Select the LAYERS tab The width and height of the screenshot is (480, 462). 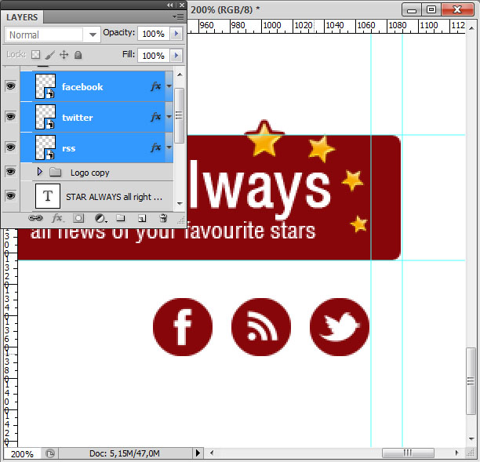click(22, 17)
